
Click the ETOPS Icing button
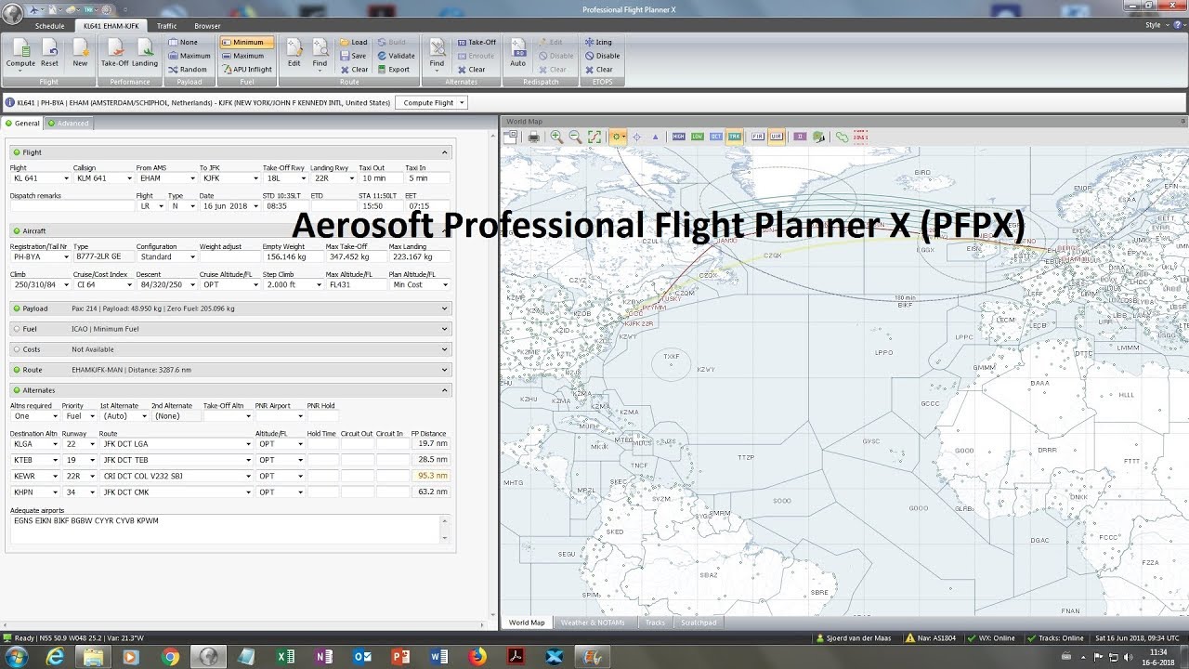coord(598,43)
